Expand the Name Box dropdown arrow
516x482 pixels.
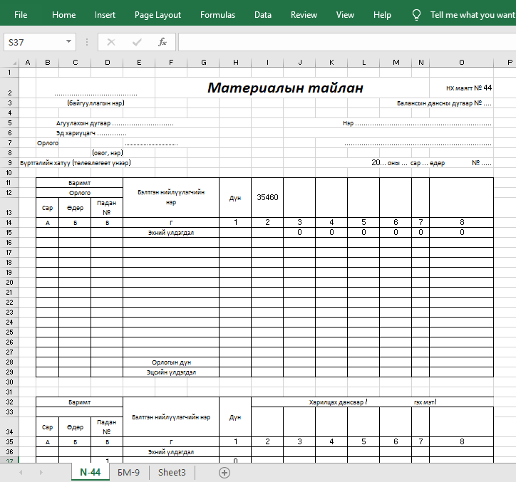pos(69,42)
